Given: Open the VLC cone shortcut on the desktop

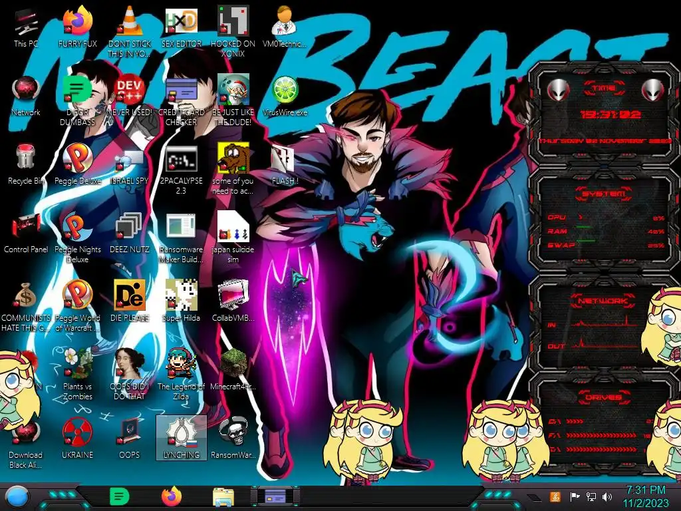Looking at the screenshot, I should pos(130,31).
